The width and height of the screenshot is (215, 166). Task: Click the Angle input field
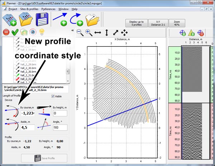coord(60,127)
